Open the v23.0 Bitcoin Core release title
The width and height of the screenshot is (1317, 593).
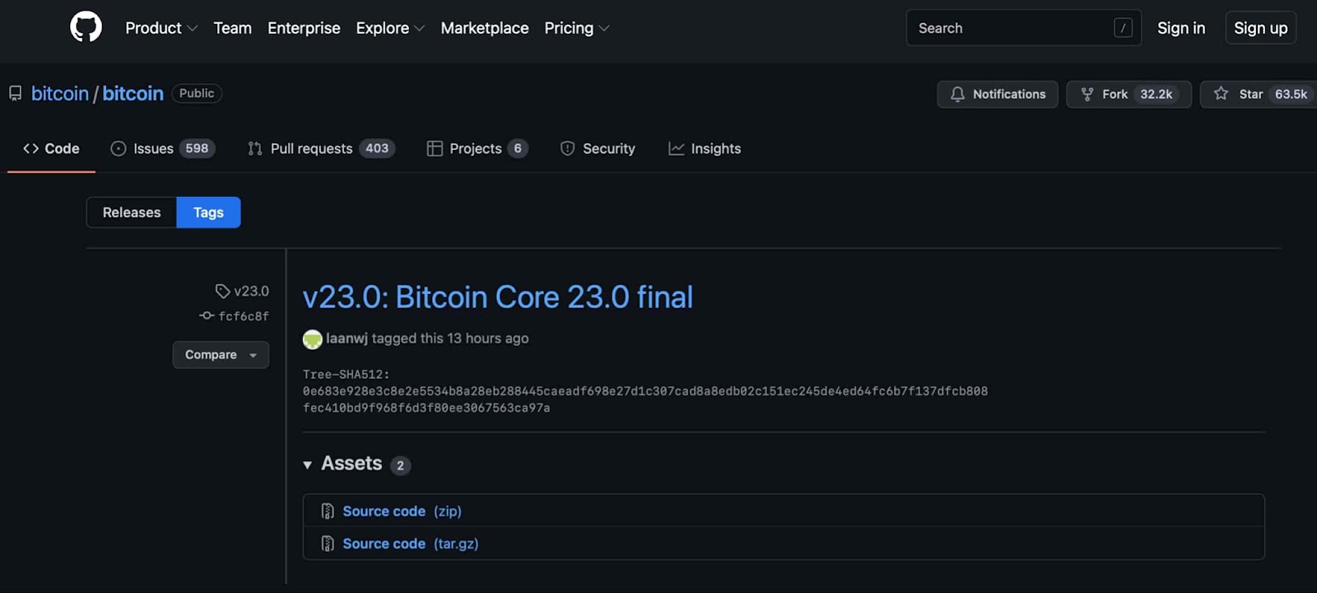(x=498, y=297)
